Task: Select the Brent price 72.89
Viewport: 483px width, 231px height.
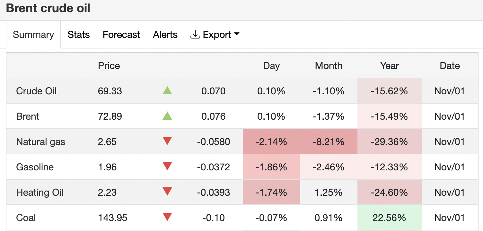Action: pyautogui.click(x=110, y=116)
